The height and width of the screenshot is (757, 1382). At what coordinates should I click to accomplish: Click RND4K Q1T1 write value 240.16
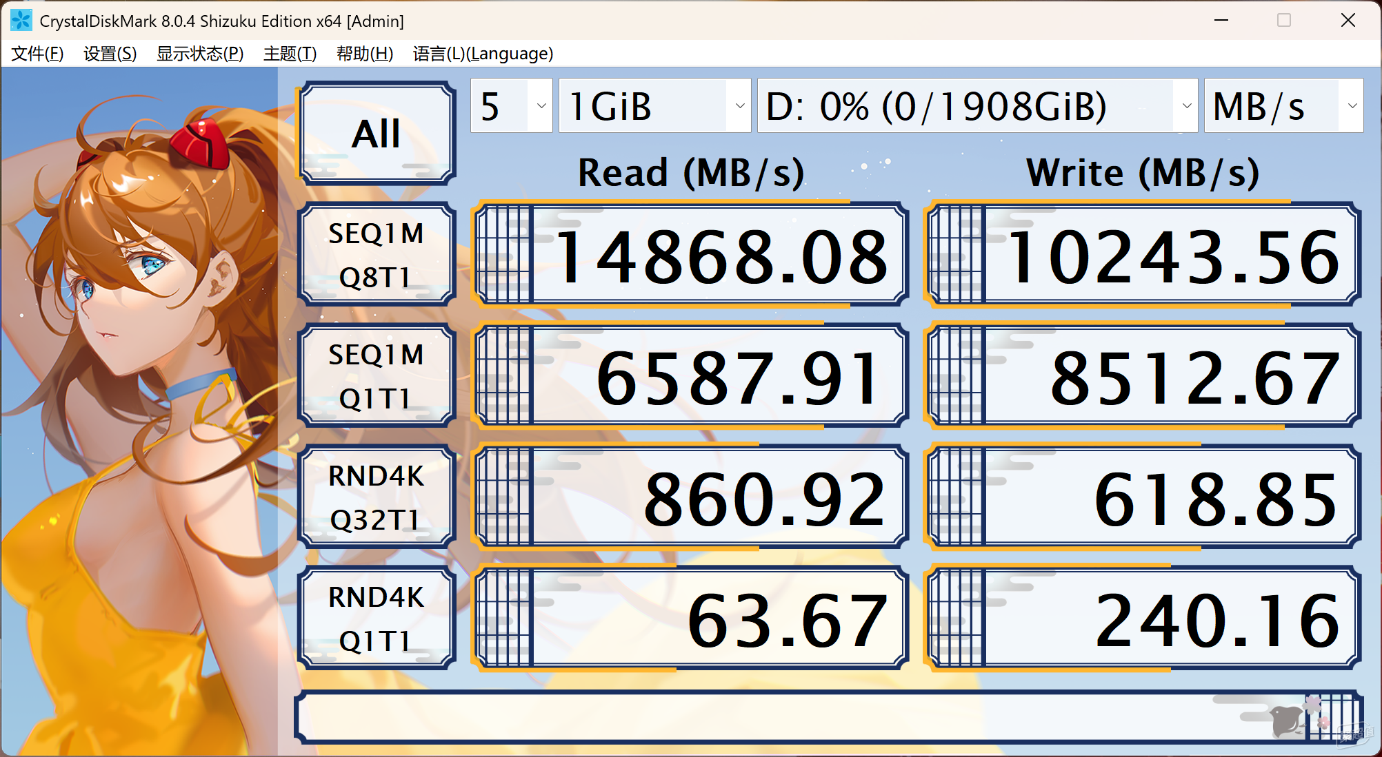pyautogui.click(x=1143, y=619)
